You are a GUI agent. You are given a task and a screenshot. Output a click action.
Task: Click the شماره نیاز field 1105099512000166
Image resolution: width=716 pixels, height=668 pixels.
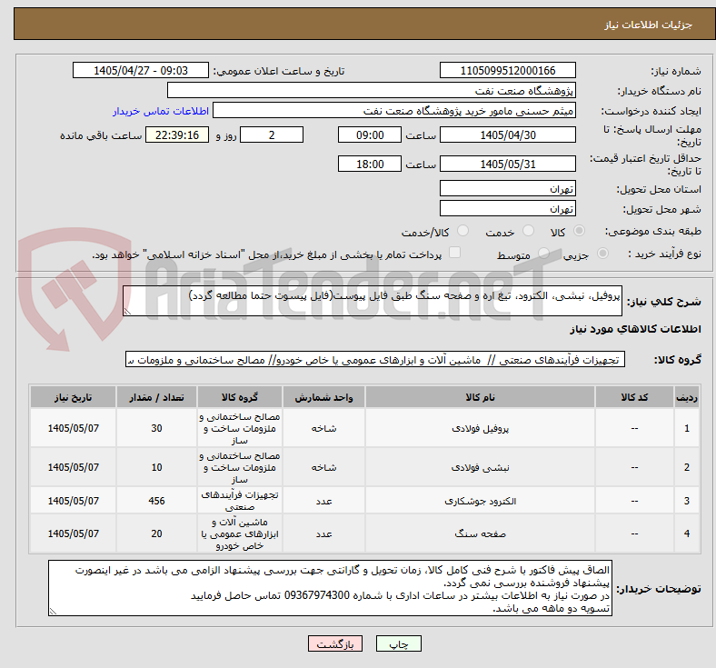pos(507,70)
